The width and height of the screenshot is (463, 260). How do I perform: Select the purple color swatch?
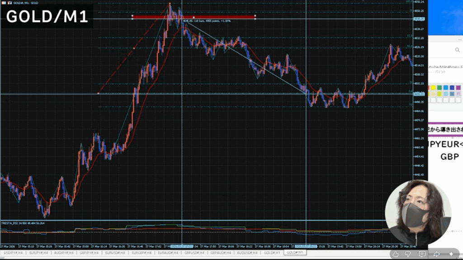pyautogui.click(x=458, y=88)
